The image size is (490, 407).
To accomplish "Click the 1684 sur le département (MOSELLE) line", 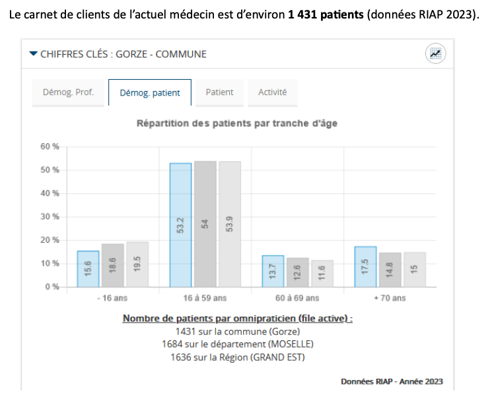I will coord(237,344).
